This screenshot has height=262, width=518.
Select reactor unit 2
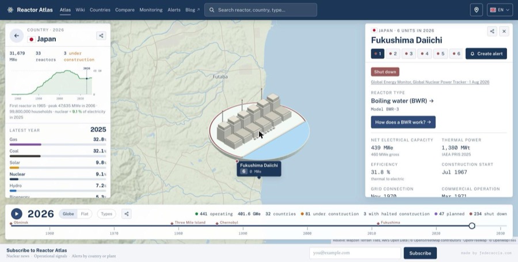click(x=393, y=53)
